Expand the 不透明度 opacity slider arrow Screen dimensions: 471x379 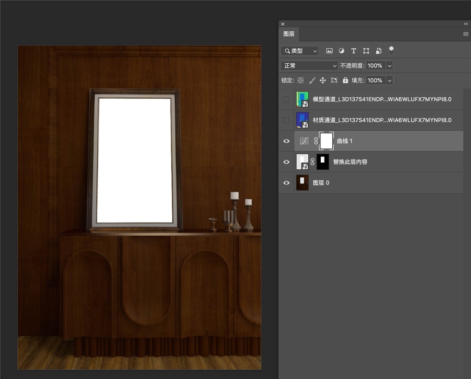[389, 65]
